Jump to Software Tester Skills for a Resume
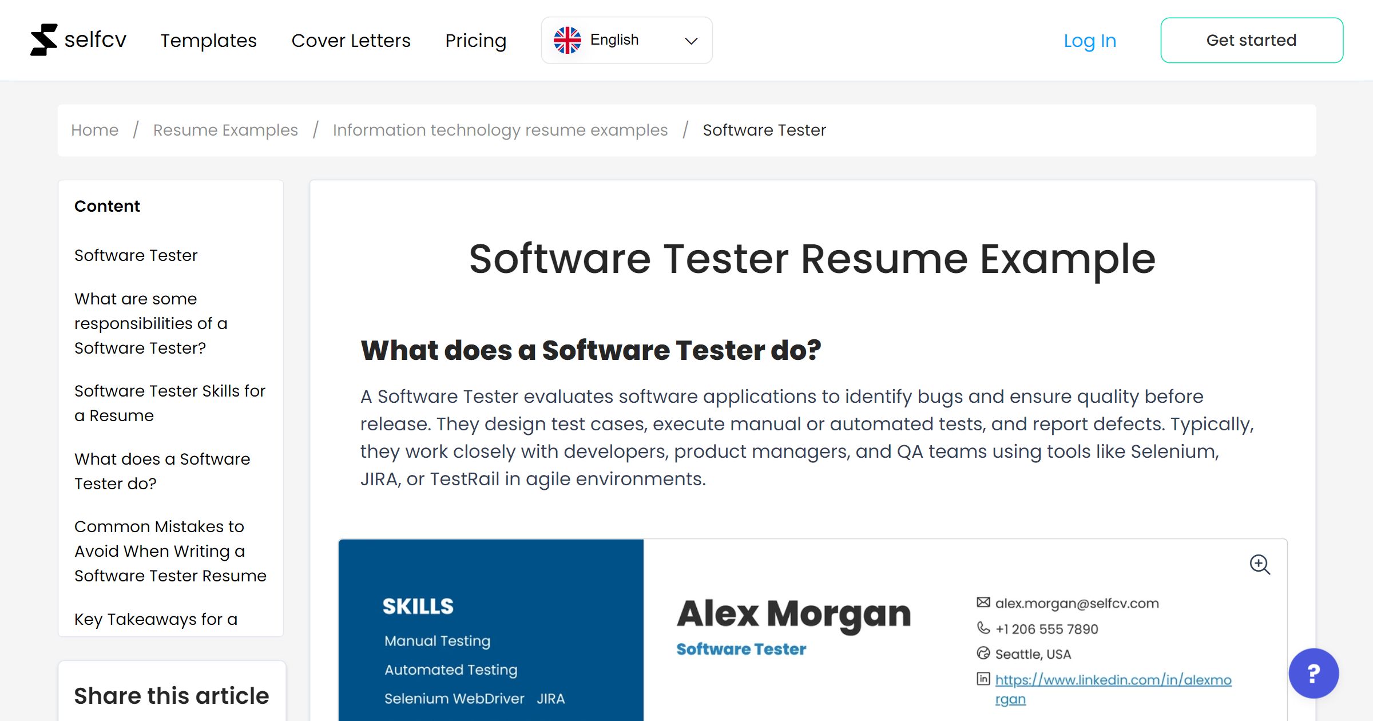This screenshot has height=721, width=1373. (x=170, y=403)
